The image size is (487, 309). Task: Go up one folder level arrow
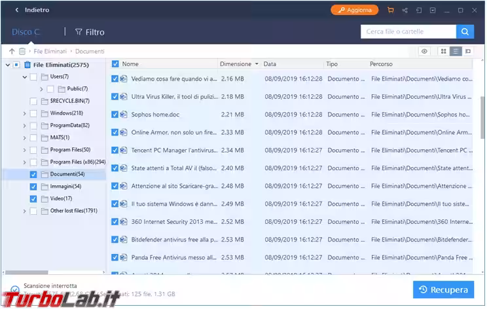(x=12, y=51)
